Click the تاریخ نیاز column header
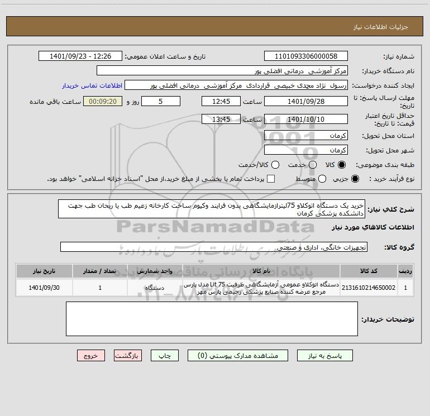430x416 pixels. coord(44,271)
